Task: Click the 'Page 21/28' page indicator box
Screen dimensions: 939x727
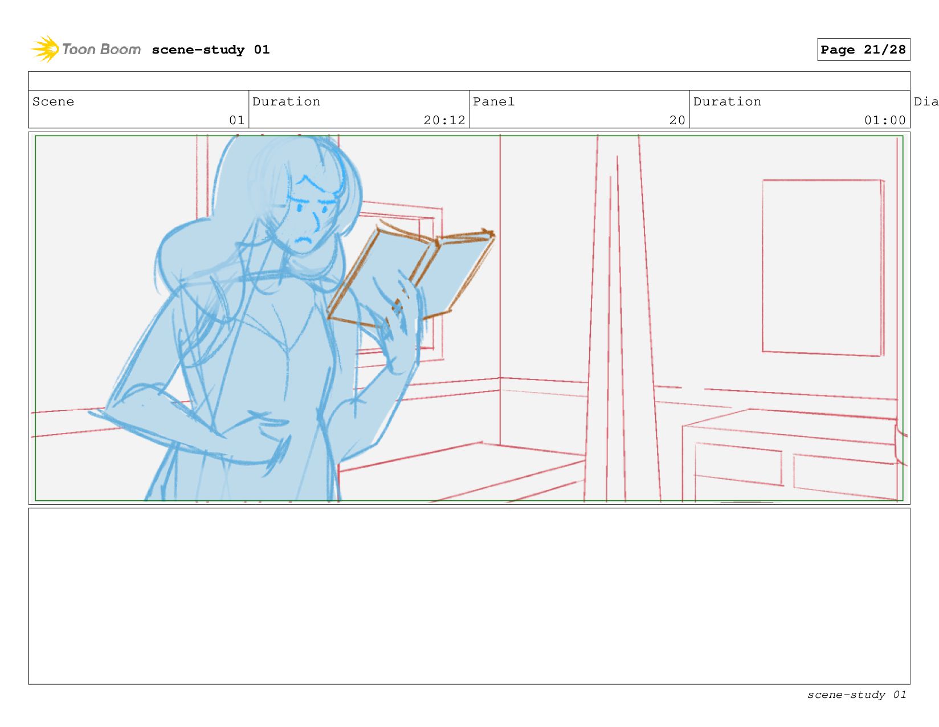Action: tap(863, 50)
